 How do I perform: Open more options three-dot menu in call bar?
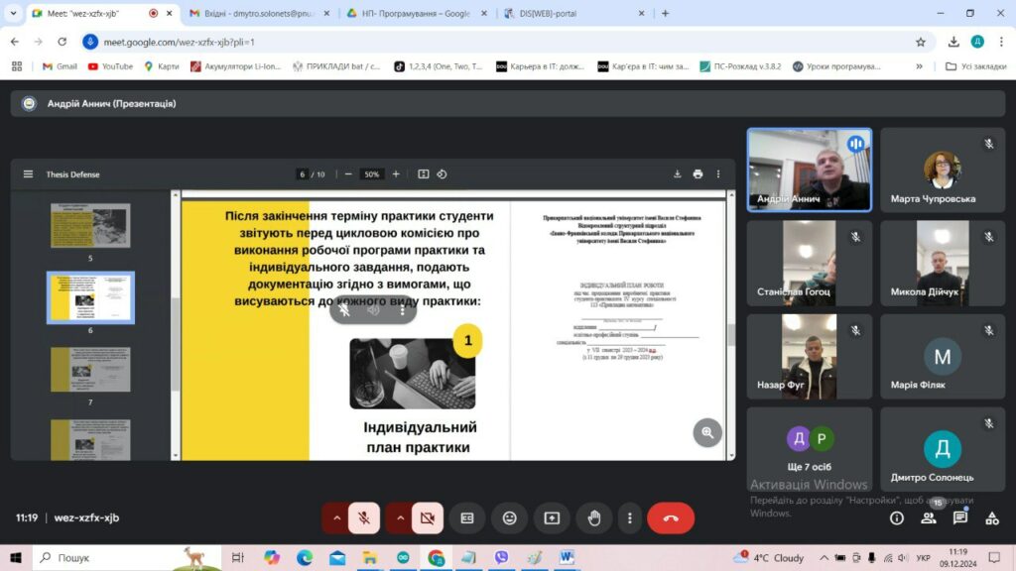pos(629,517)
